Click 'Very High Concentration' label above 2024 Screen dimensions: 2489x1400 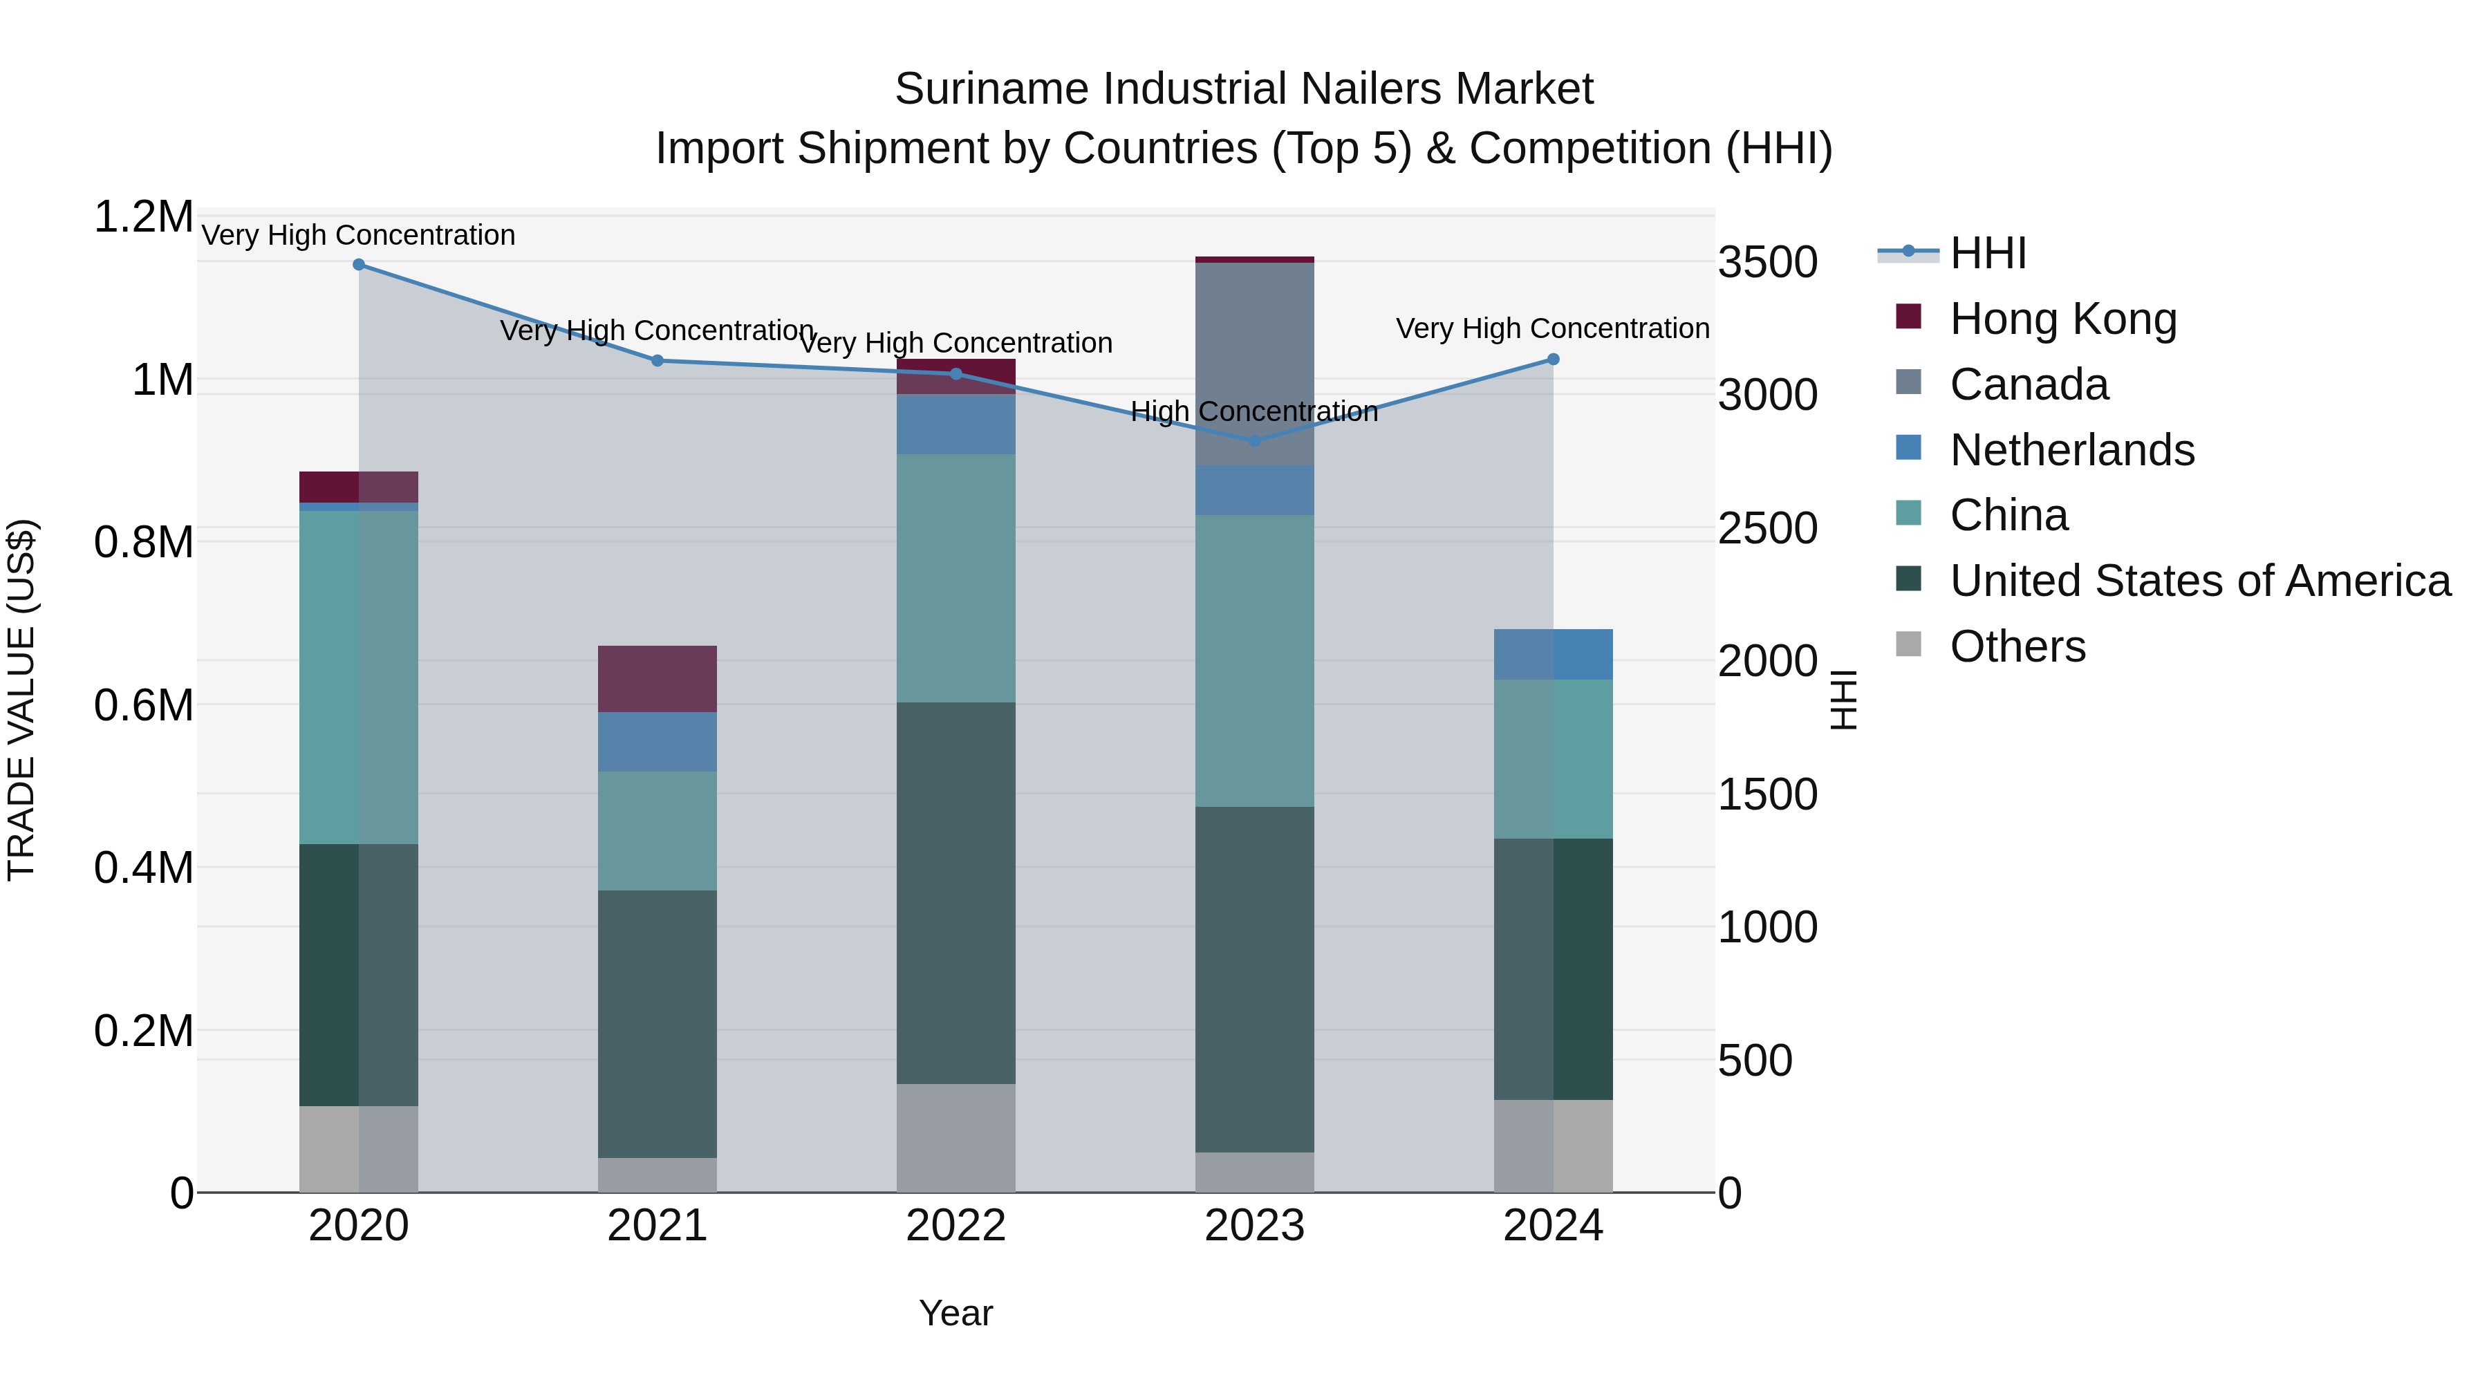[x=1553, y=328]
